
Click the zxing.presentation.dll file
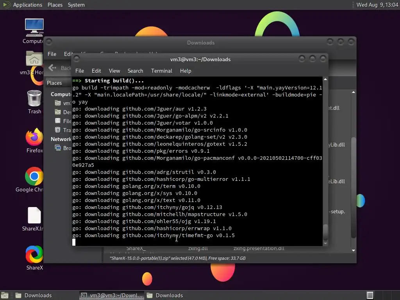tap(259, 248)
